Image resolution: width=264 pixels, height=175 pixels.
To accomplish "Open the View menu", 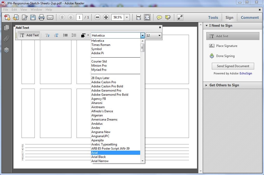I will coord(24,10).
